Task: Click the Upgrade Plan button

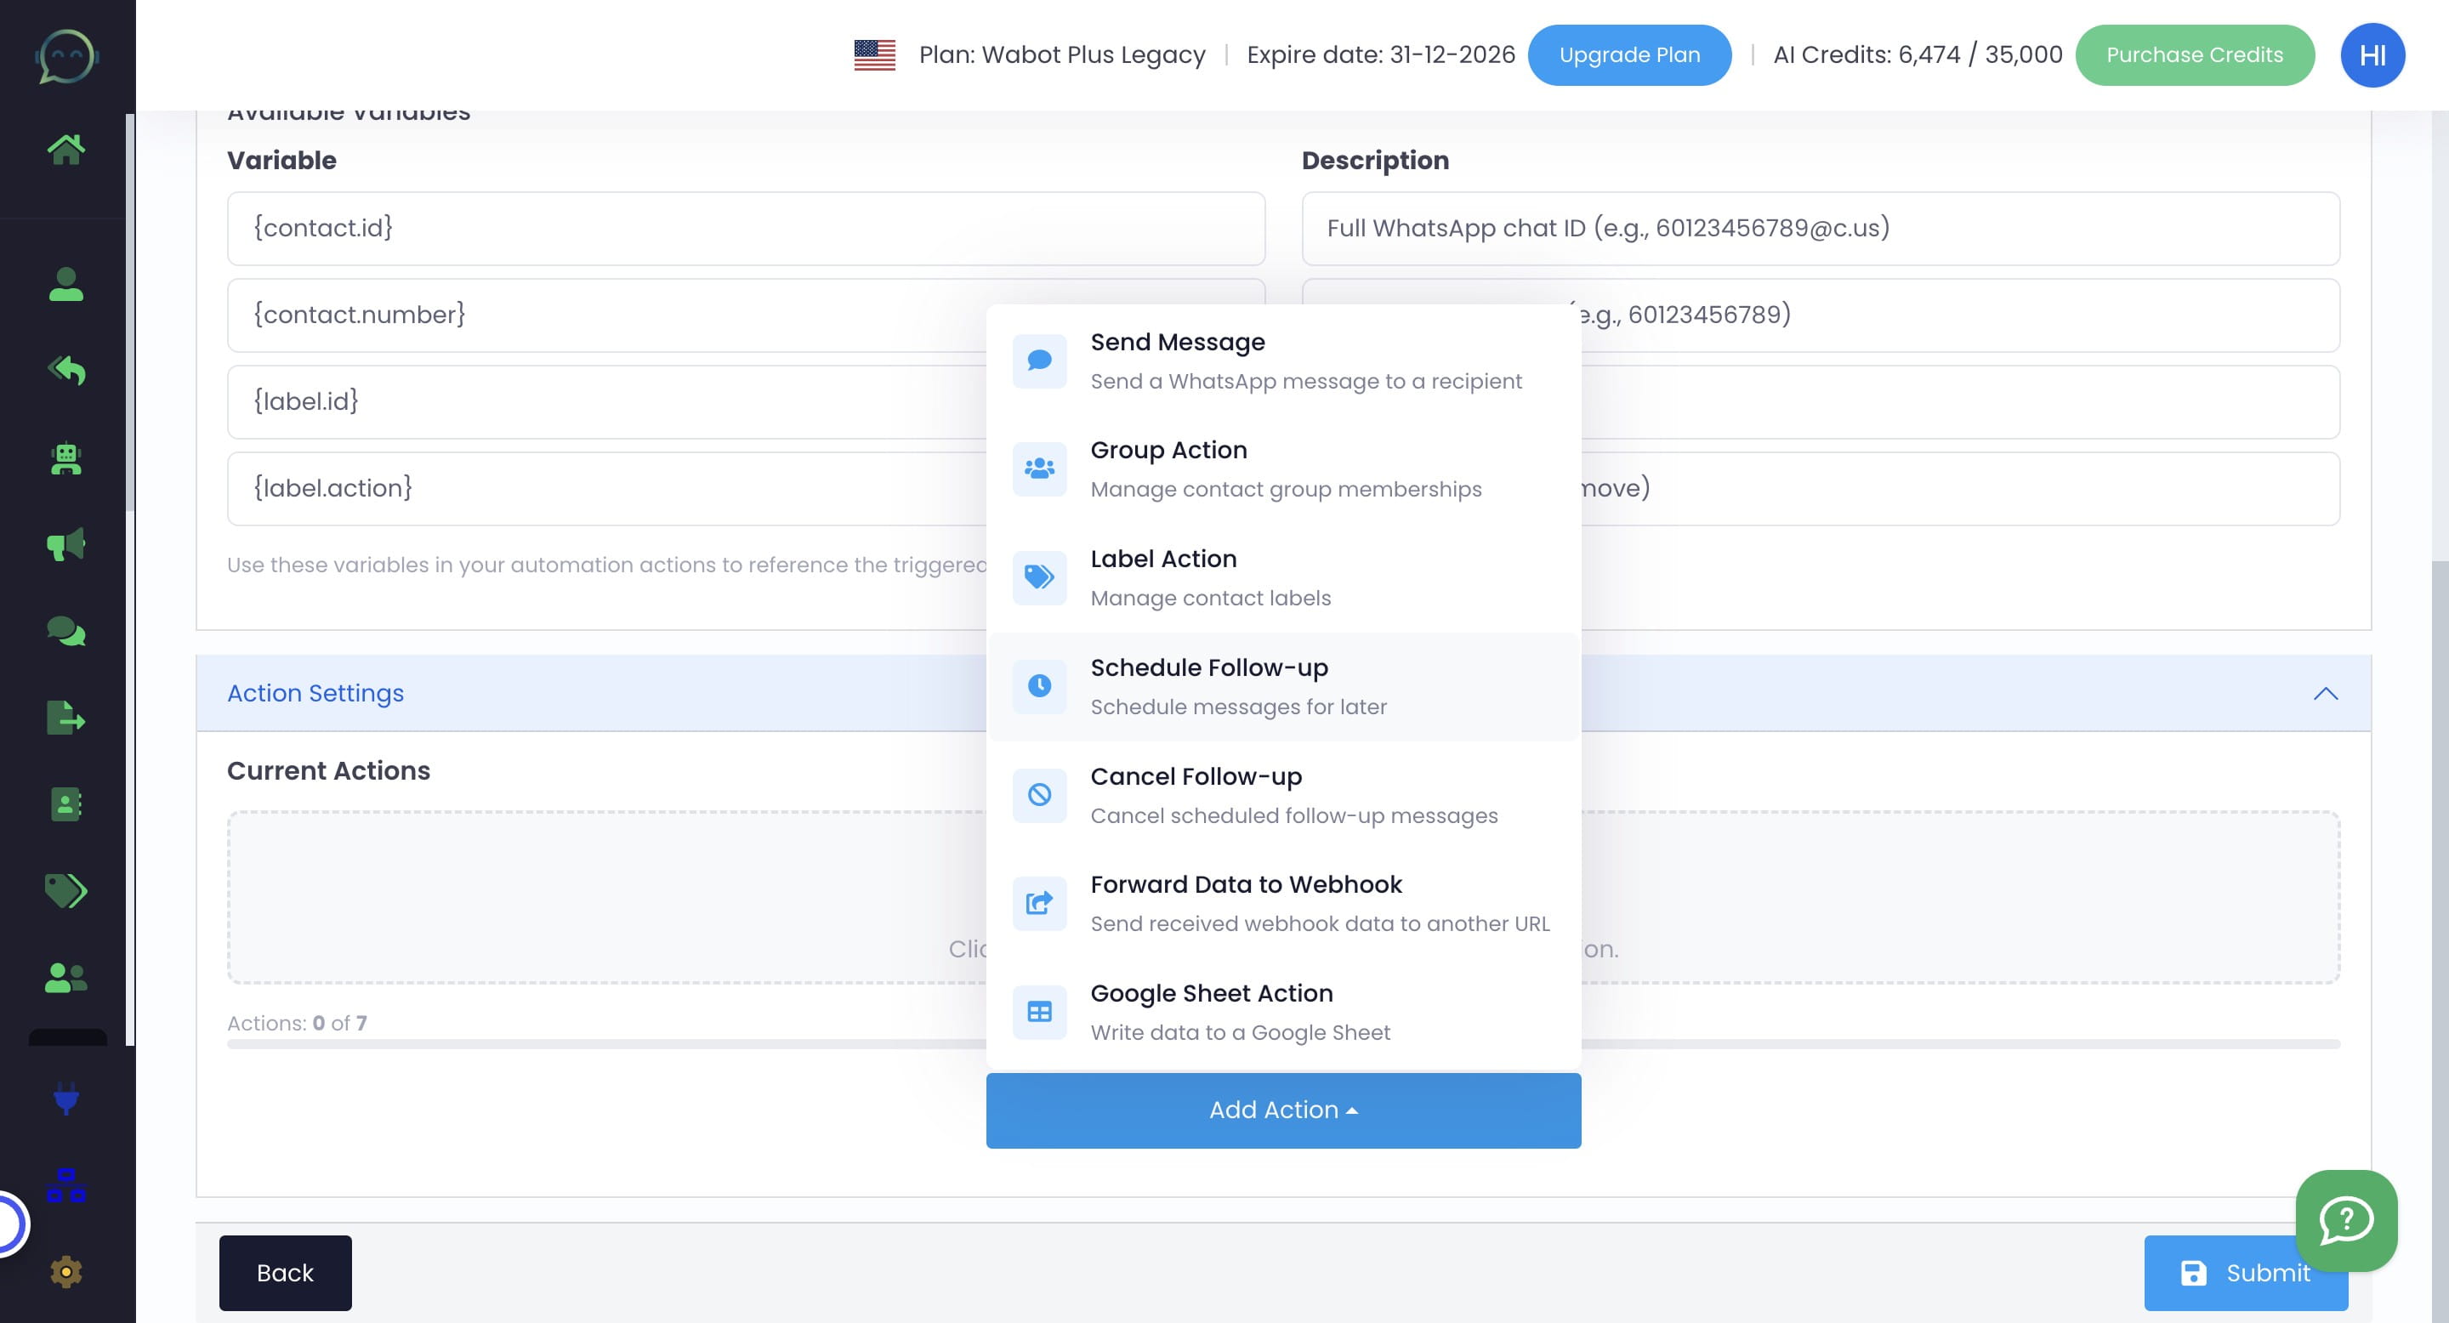Action: 1628,54
